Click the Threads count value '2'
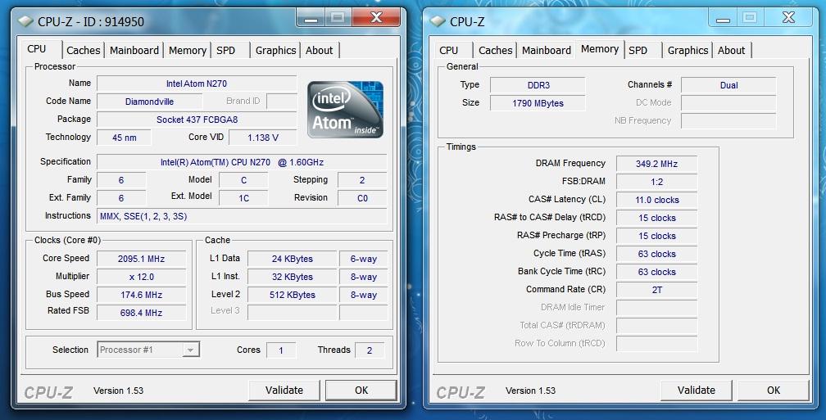The height and width of the screenshot is (420, 826). click(x=370, y=350)
